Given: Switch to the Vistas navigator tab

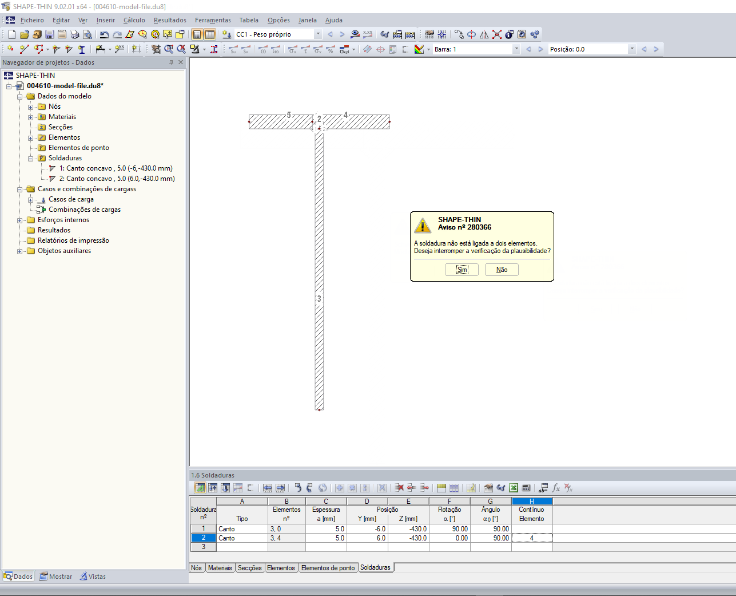Looking at the screenshot, I should [93, 577].
